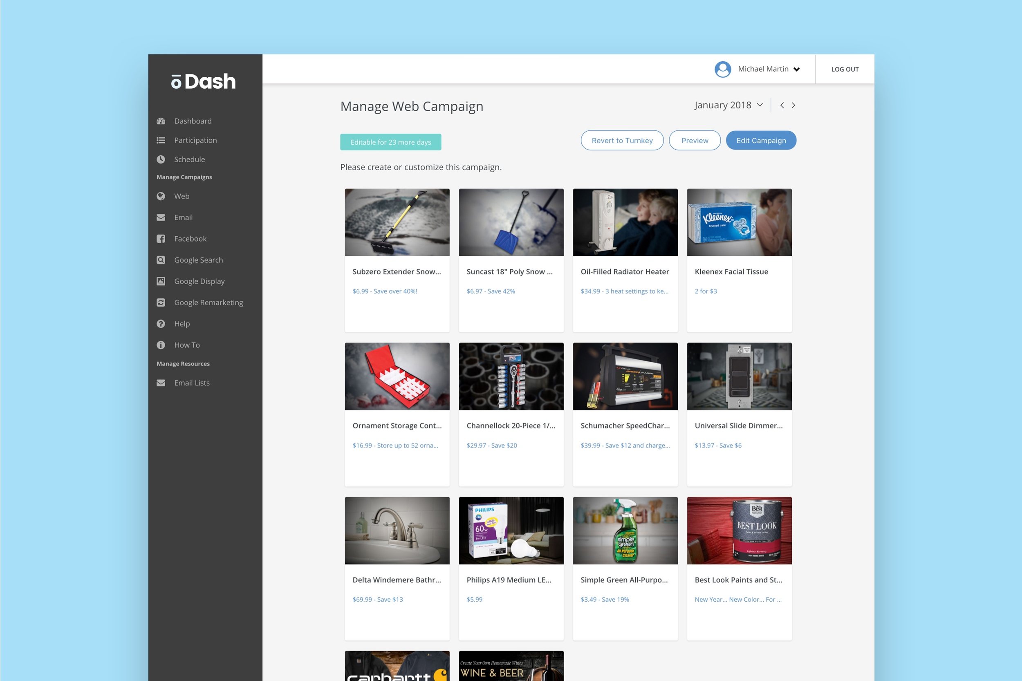Click "$6.97 - Save 42%" text
The height and width of the screenshot is (681, 1022).
coord(491,291)
